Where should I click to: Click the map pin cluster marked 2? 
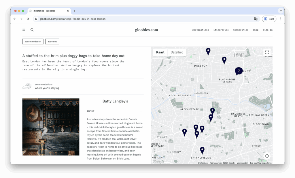coord(238,71)
